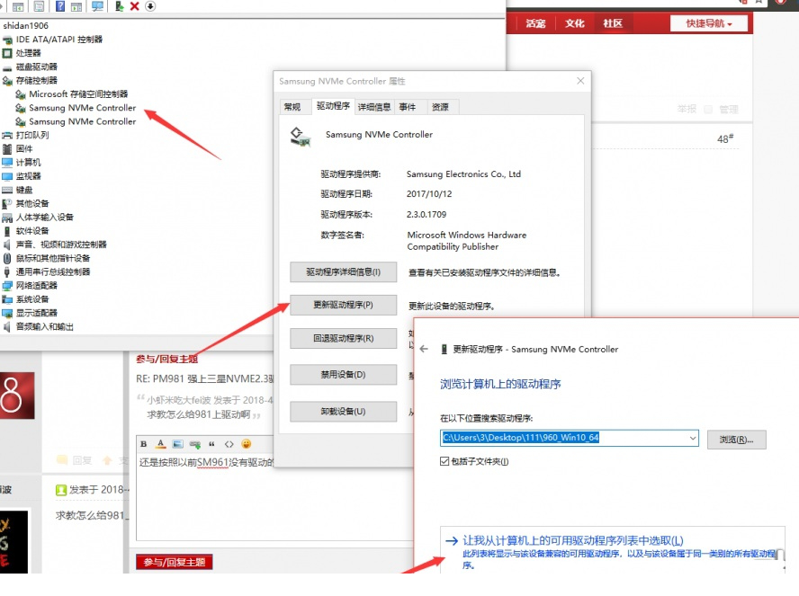Click the 禁用设备(D) button

344,375
